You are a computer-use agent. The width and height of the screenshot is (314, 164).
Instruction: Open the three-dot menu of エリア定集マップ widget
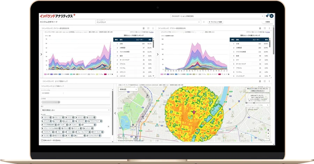[270, 81]
